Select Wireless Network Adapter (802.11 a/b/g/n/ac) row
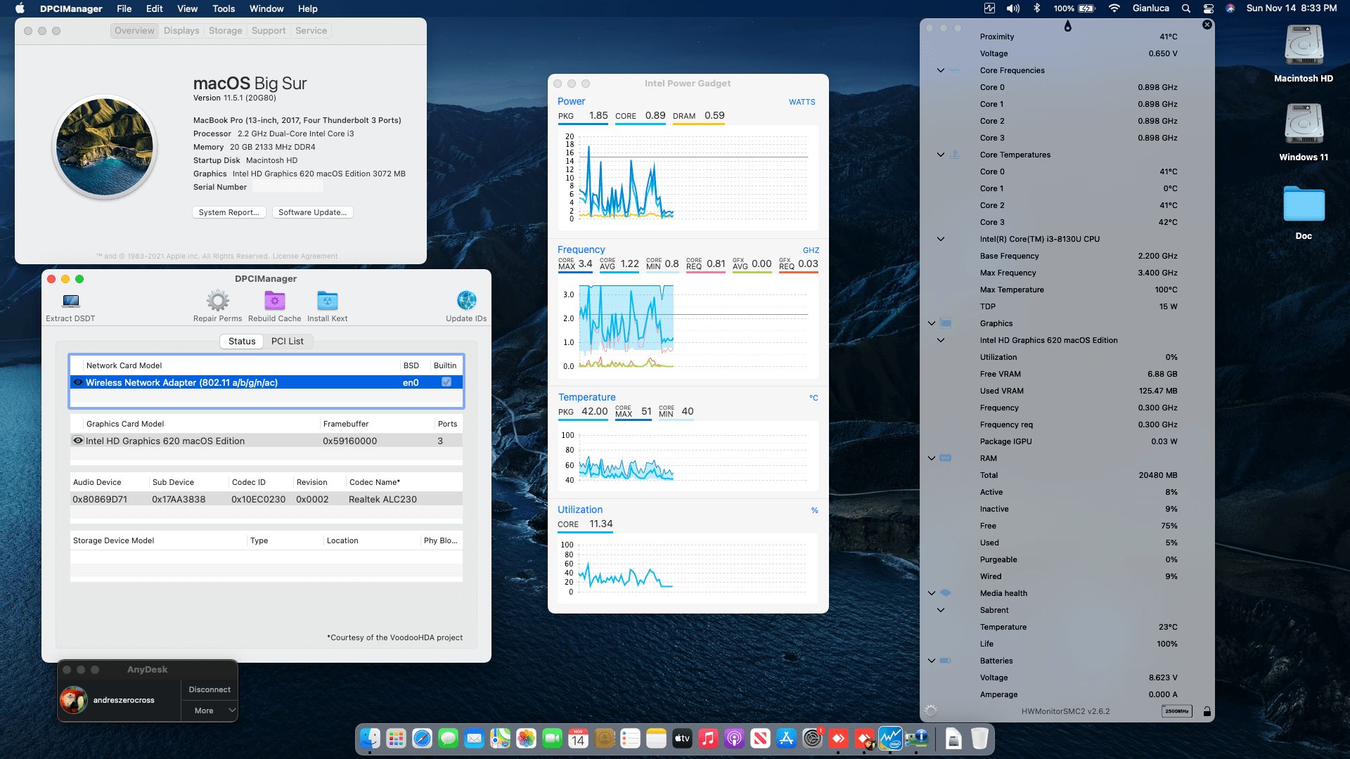This screenshot has height=759, width=1350. coord(266,382)
